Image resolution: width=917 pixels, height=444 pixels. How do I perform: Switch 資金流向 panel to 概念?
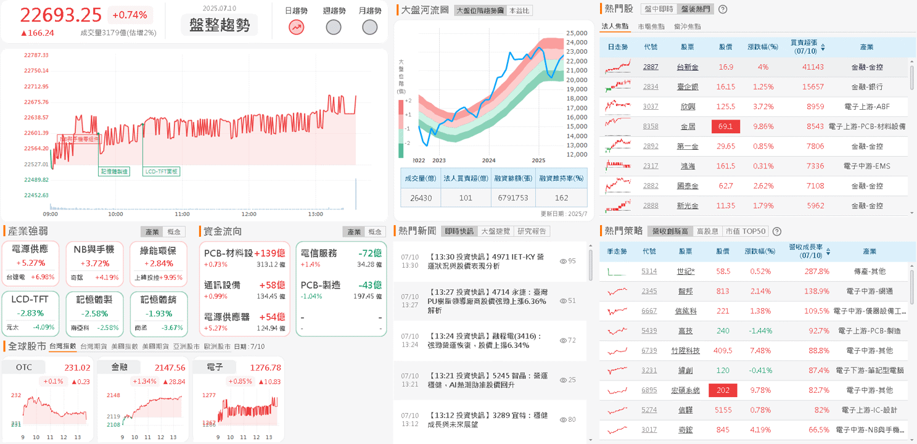tap(376, 232)
